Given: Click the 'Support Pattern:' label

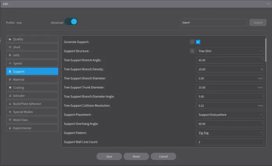Looking at the screenshot, I should (75, 133).
